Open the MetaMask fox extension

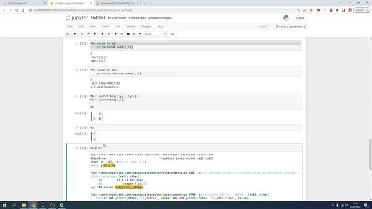pyautogui.click(x=319, y=10)
